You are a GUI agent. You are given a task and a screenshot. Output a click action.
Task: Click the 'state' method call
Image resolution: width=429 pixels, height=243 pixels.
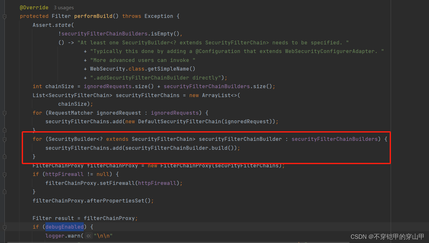pyautogui.click(x=63, y=25)
